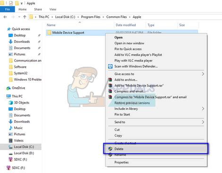Click the Back navigation arrow
The height and width of the screenshot is (173, 222).
click(5, 17)
